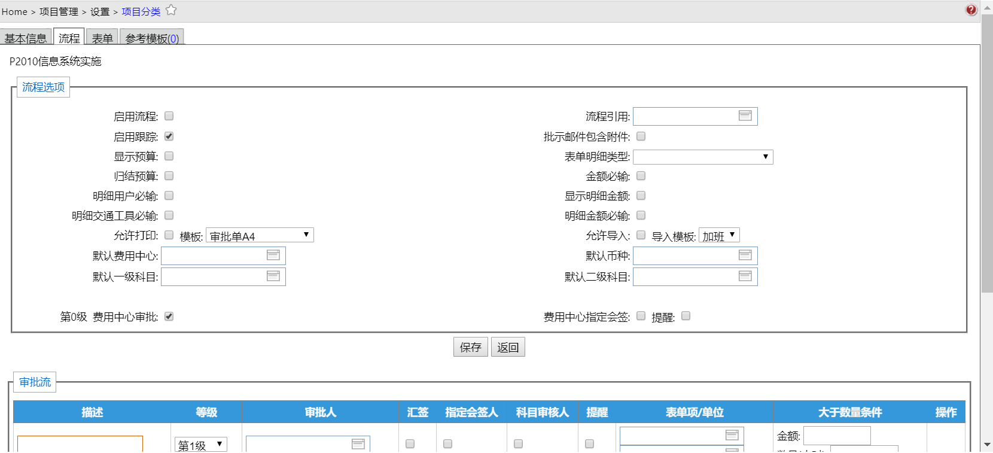This screenshot has width=993, height=453.
Task: Focus the 金额 input in 大于数量条件 column
Action: click(837, 436)
